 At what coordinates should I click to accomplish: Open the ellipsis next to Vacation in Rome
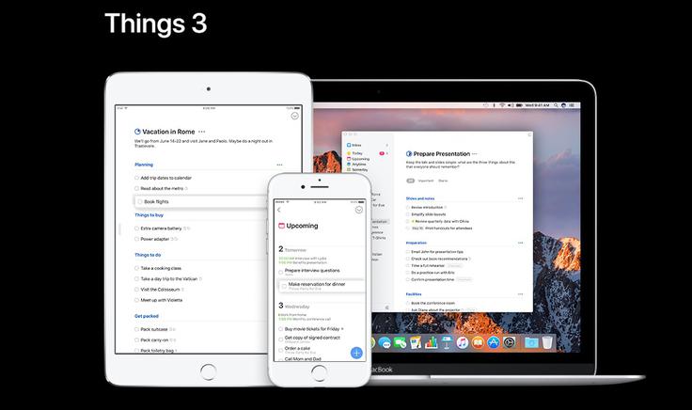click(202, 132)
